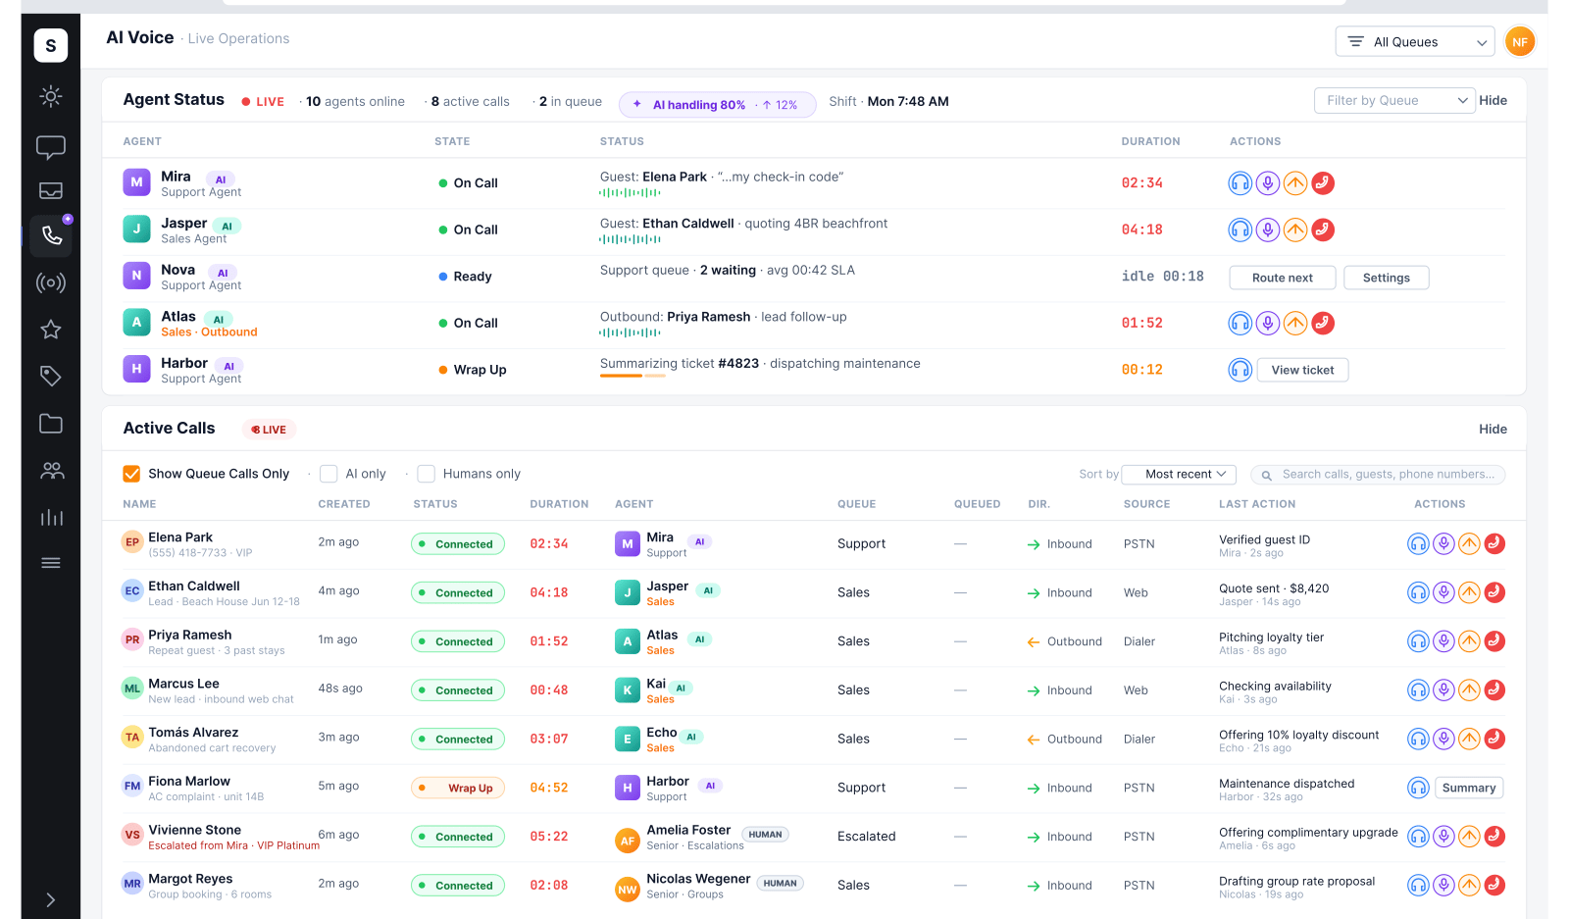
Task: Click Nicolas Wegener agent name
Action: (x=698, y=879)
